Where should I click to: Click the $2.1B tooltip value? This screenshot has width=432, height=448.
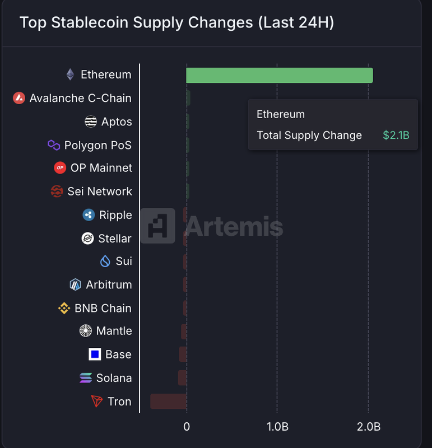396,136
